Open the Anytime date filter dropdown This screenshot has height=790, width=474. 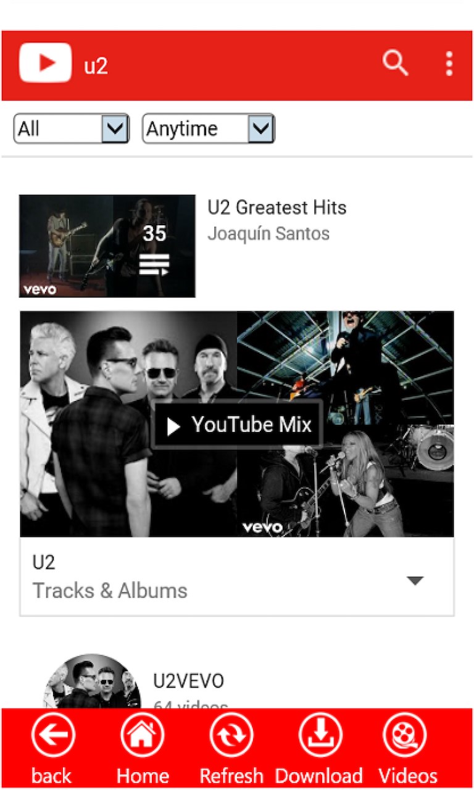[x=208, y=128]
